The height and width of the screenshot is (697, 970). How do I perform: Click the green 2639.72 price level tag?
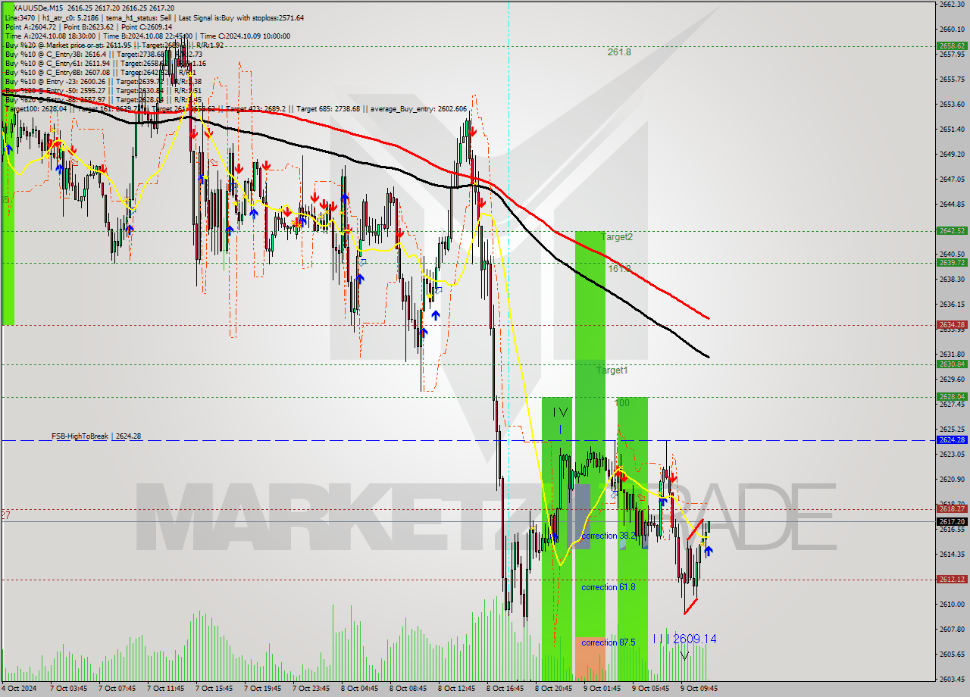tap(952, 263)
